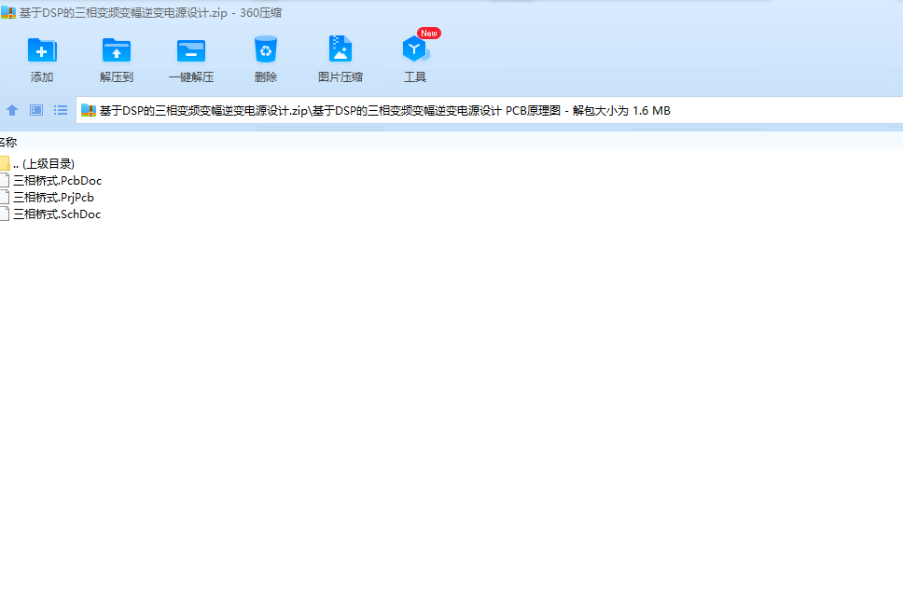Open the Extract To (解压到) tool

click(x=117, y=50)
